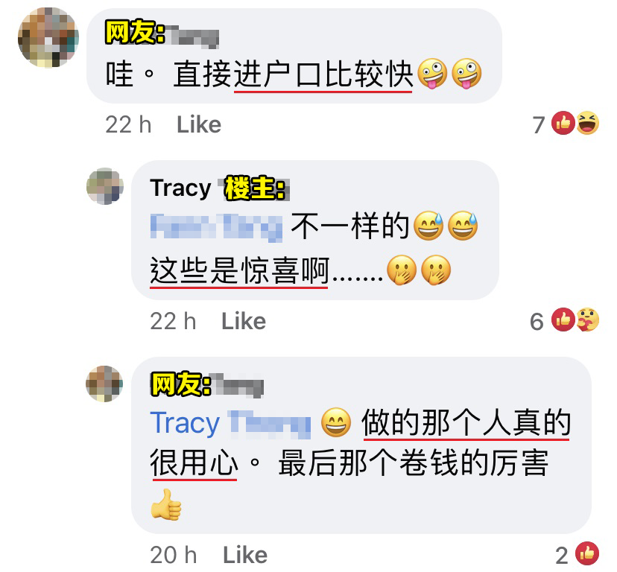Like Tracy's reply about 惊喜
This screenshot has width=617, height=572.
pos(244,321)
